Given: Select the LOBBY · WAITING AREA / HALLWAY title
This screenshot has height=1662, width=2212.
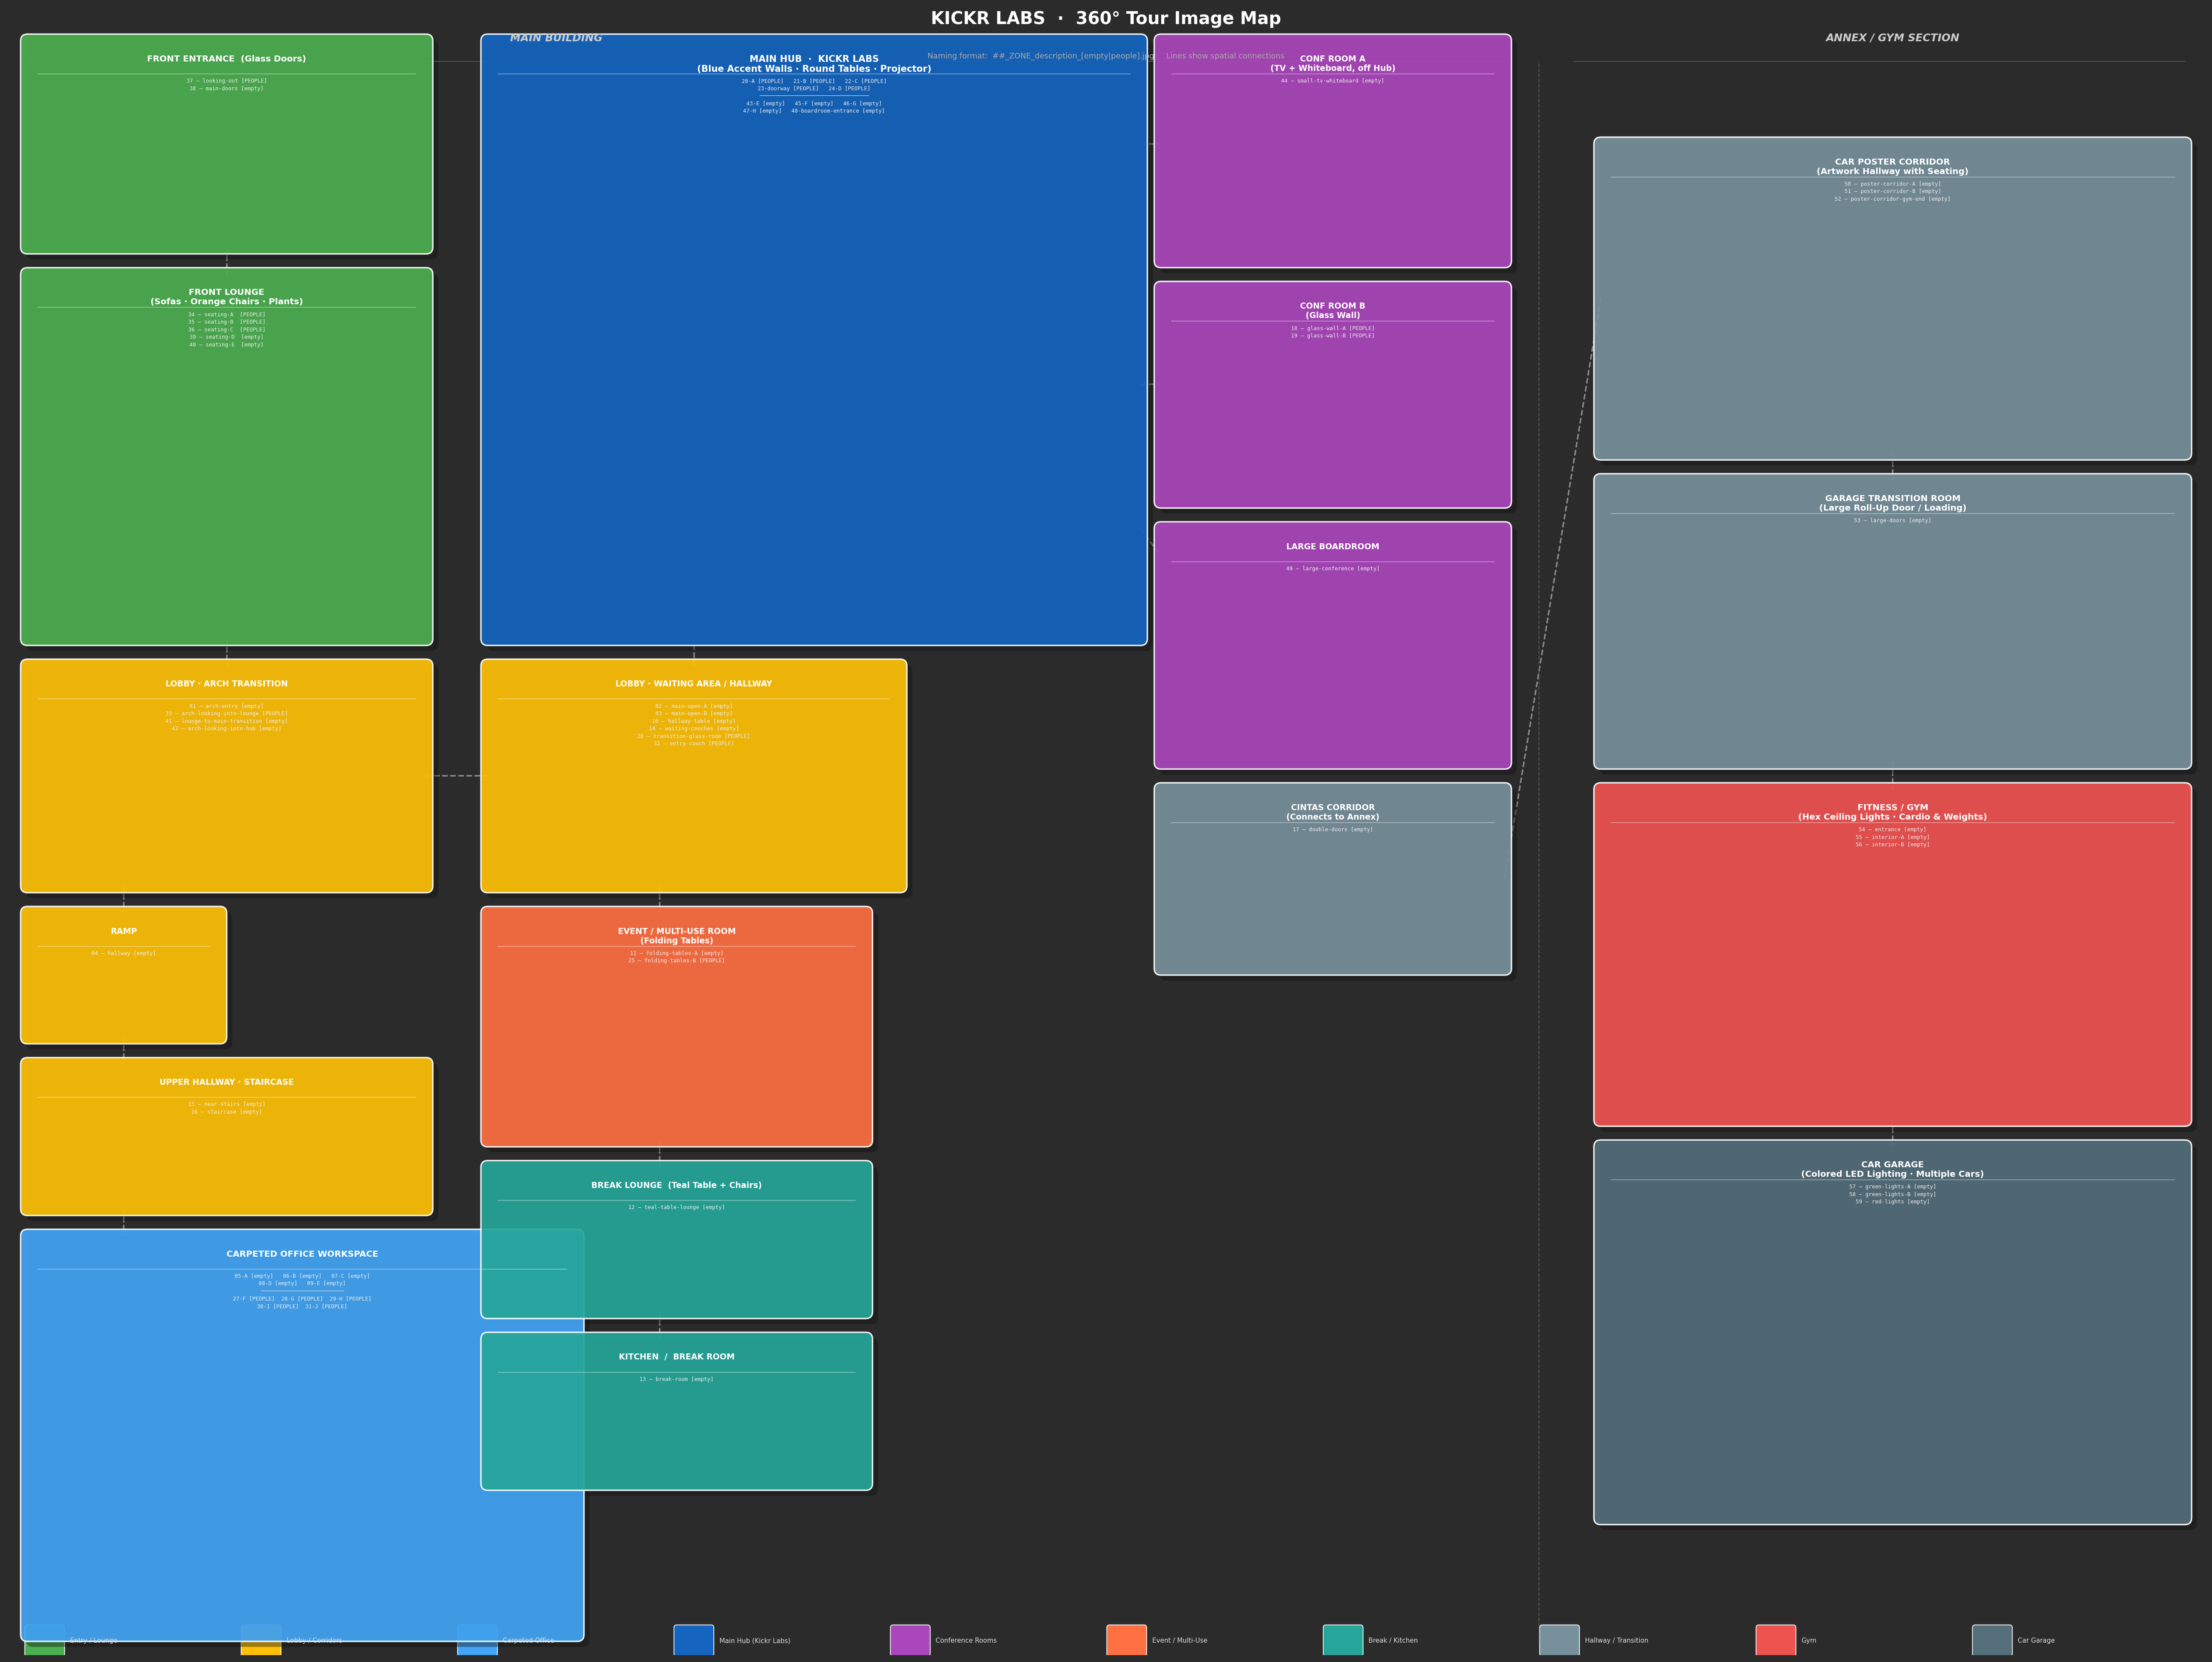Looking at the screenshot, I should coord(694,684).
